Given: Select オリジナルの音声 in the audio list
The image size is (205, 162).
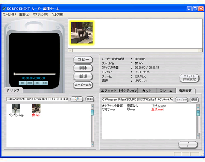Looking at the screenshot, I should (x=112, y=106).
